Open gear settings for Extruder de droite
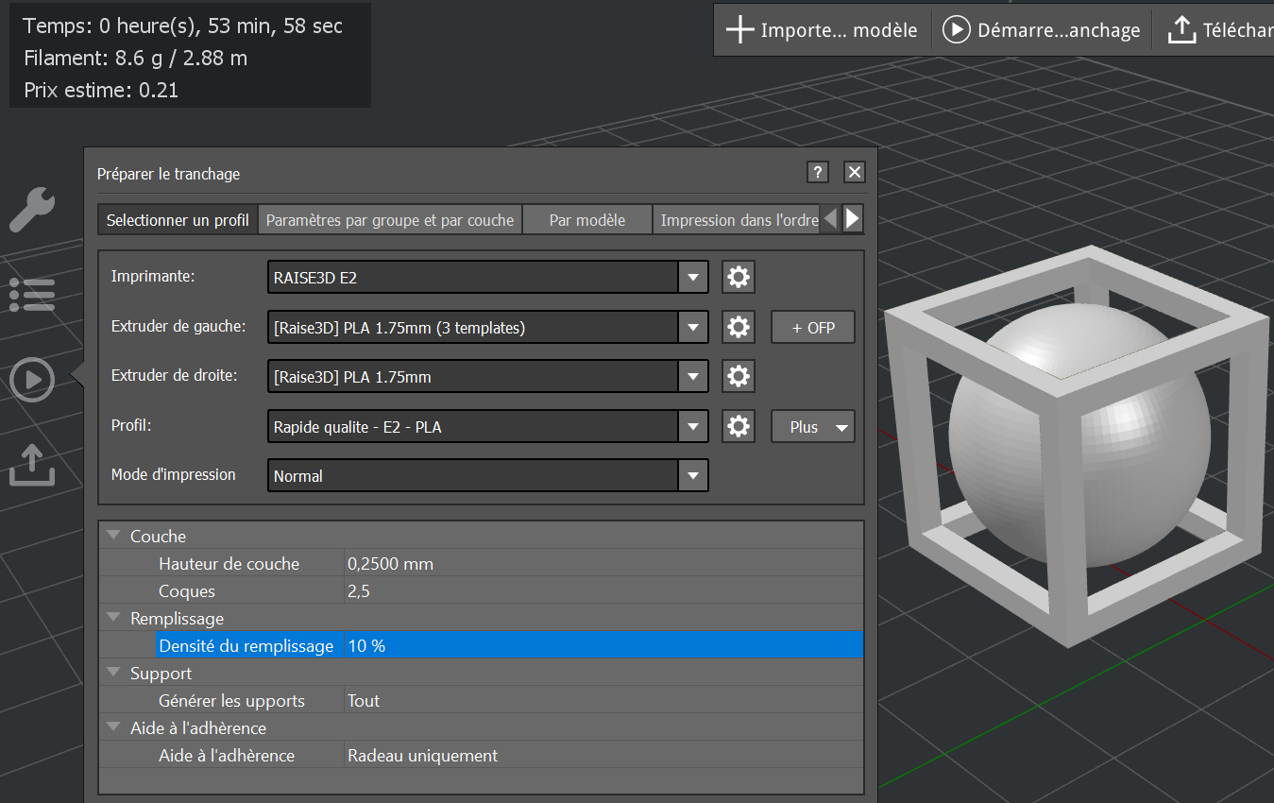Image resolution: width=1274 pixels, height=803 pixels. pyautogui.click(x=739, y=376)
